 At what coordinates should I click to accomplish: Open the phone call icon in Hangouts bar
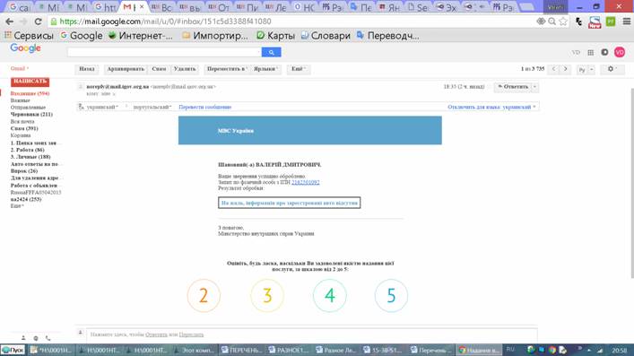coord(48,338)
